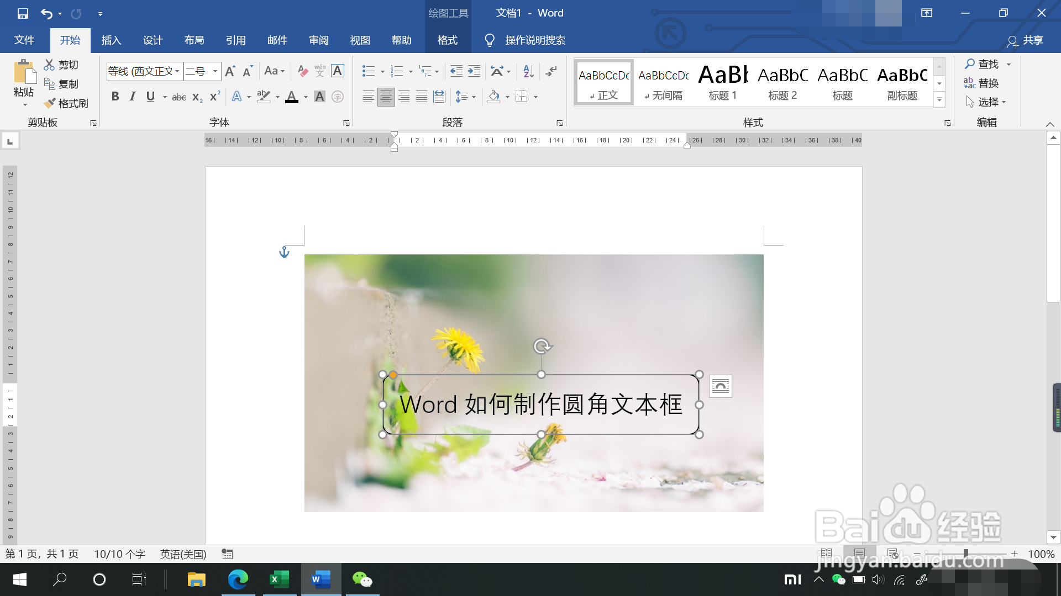Screen dimensions: 1061x596
Task: Click the Enclose Characters circle icon
Action: pyautogui.click(x=338, y=97)
